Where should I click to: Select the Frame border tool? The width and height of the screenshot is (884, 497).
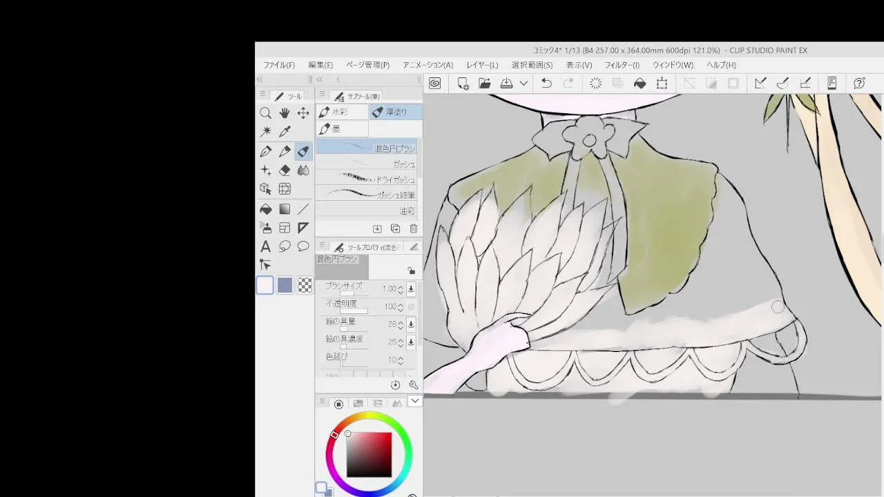(285, 228)
